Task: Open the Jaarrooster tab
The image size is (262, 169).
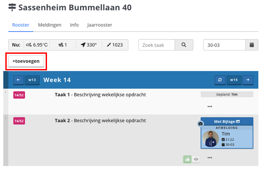Action: (x=100, y=25)
